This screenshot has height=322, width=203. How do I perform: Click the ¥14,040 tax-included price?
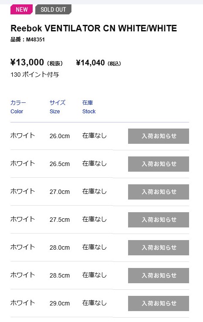click(98, 63)
